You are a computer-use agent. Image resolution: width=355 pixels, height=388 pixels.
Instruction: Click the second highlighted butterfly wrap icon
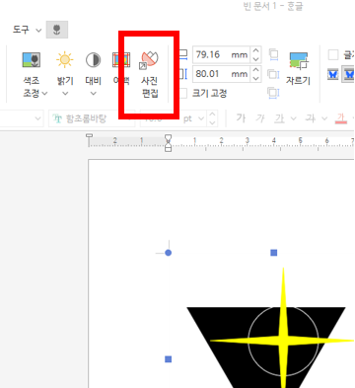coord(348,74)
